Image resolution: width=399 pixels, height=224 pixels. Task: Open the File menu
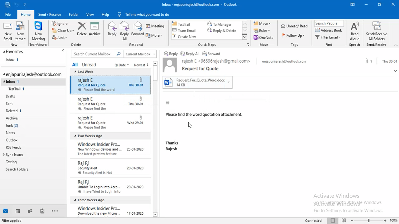(8, 15)
